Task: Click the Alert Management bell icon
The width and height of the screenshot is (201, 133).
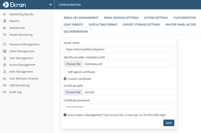Action: pos(4,72)
